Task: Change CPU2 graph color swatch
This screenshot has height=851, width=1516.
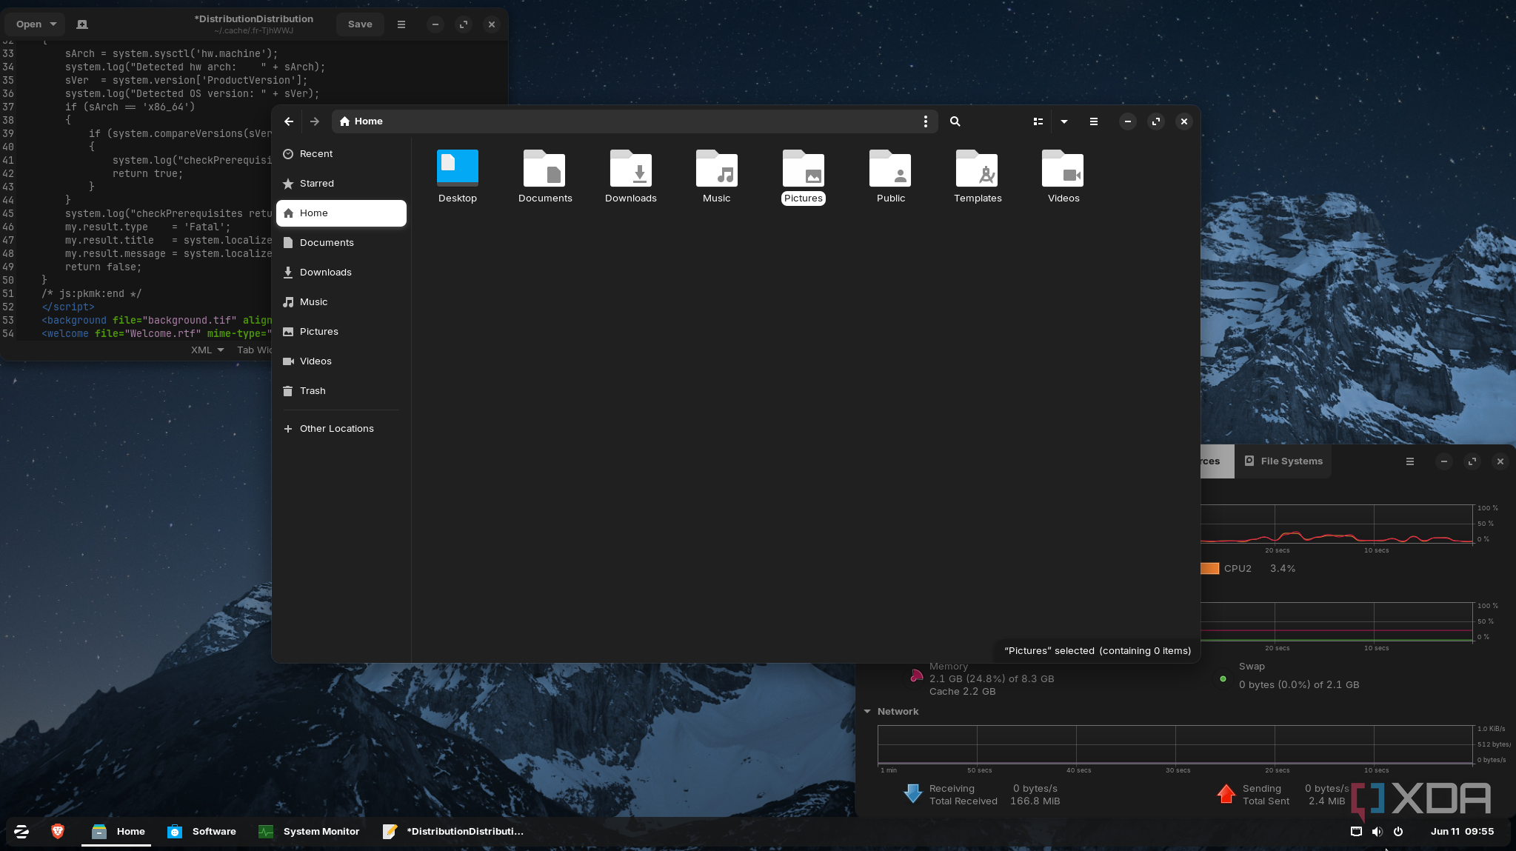Action: click(x=1209, y=569)
